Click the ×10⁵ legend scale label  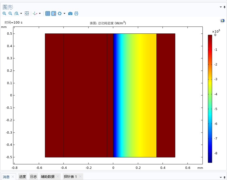click(x=216, y=31)
